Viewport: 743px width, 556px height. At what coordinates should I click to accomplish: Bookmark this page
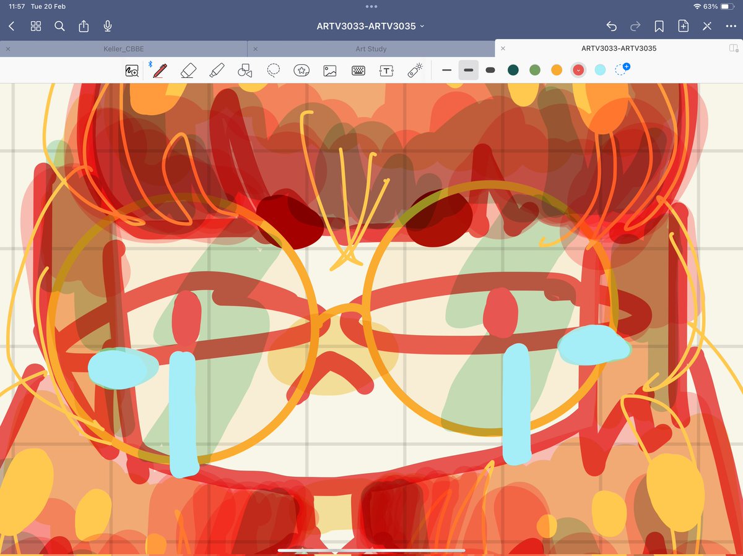point(659,26)
